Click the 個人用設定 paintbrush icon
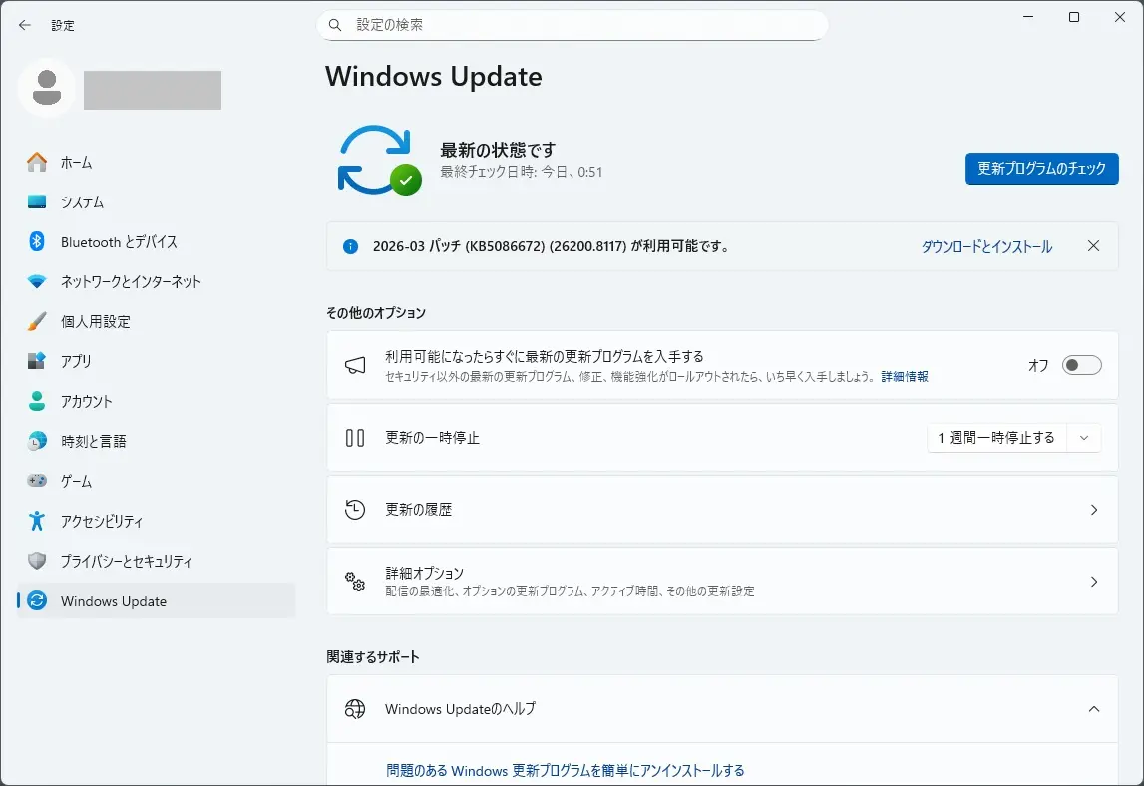This screenshot has height=786, width=1144. (x=37, y=321)
